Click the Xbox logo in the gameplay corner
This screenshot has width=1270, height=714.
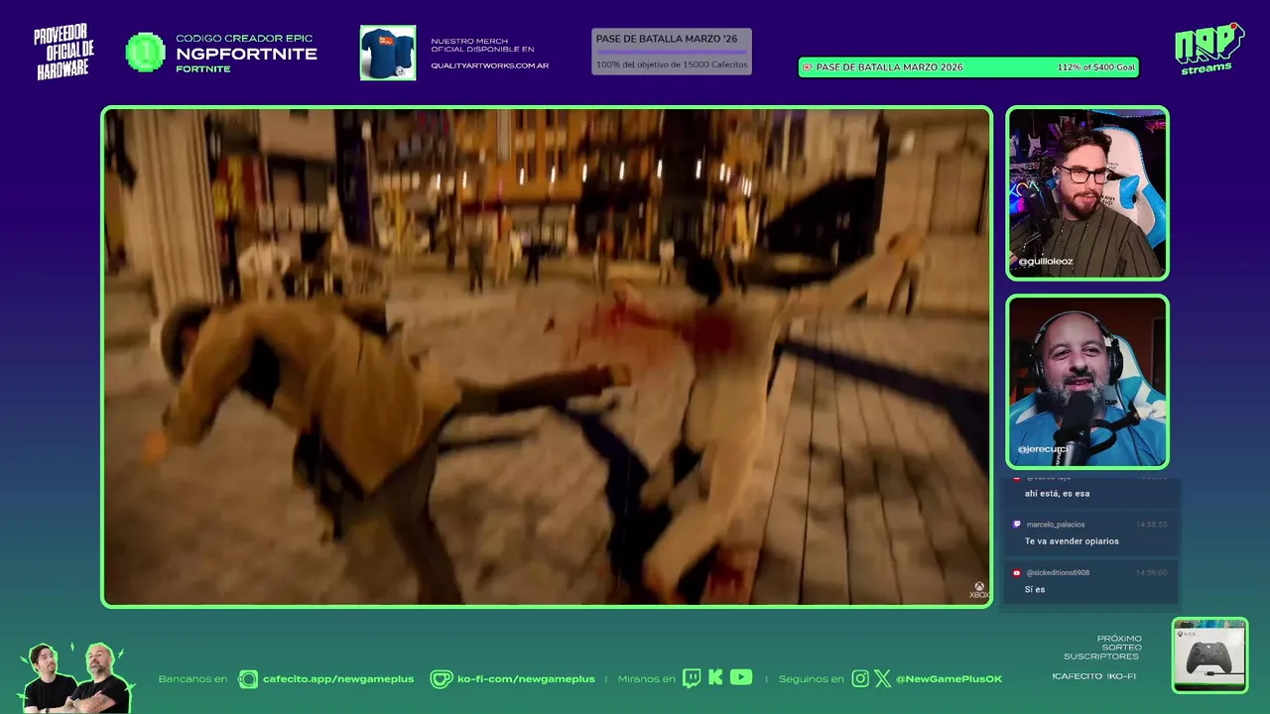point(978,590)
